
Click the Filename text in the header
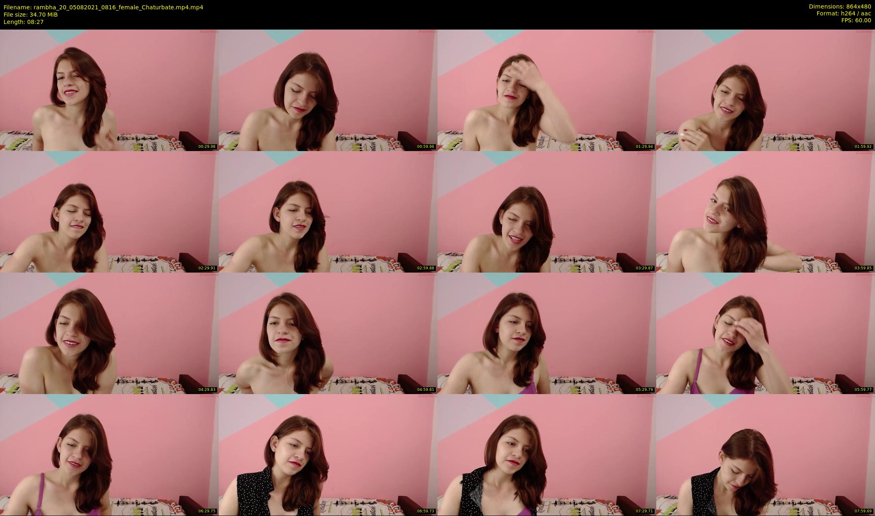(x=103, y=7)
